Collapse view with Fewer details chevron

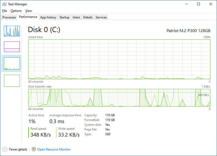click(5, 149)
